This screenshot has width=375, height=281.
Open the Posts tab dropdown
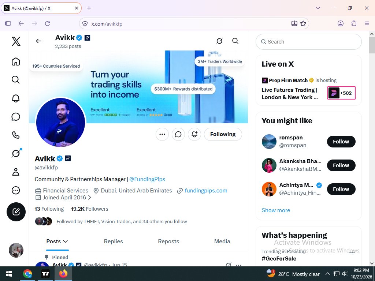(x=57, y=241)
